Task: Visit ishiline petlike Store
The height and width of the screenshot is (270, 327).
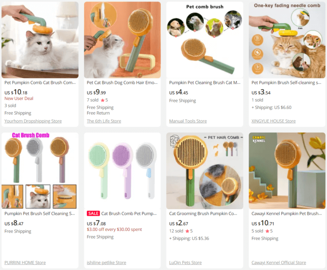Action: (106, 262)
